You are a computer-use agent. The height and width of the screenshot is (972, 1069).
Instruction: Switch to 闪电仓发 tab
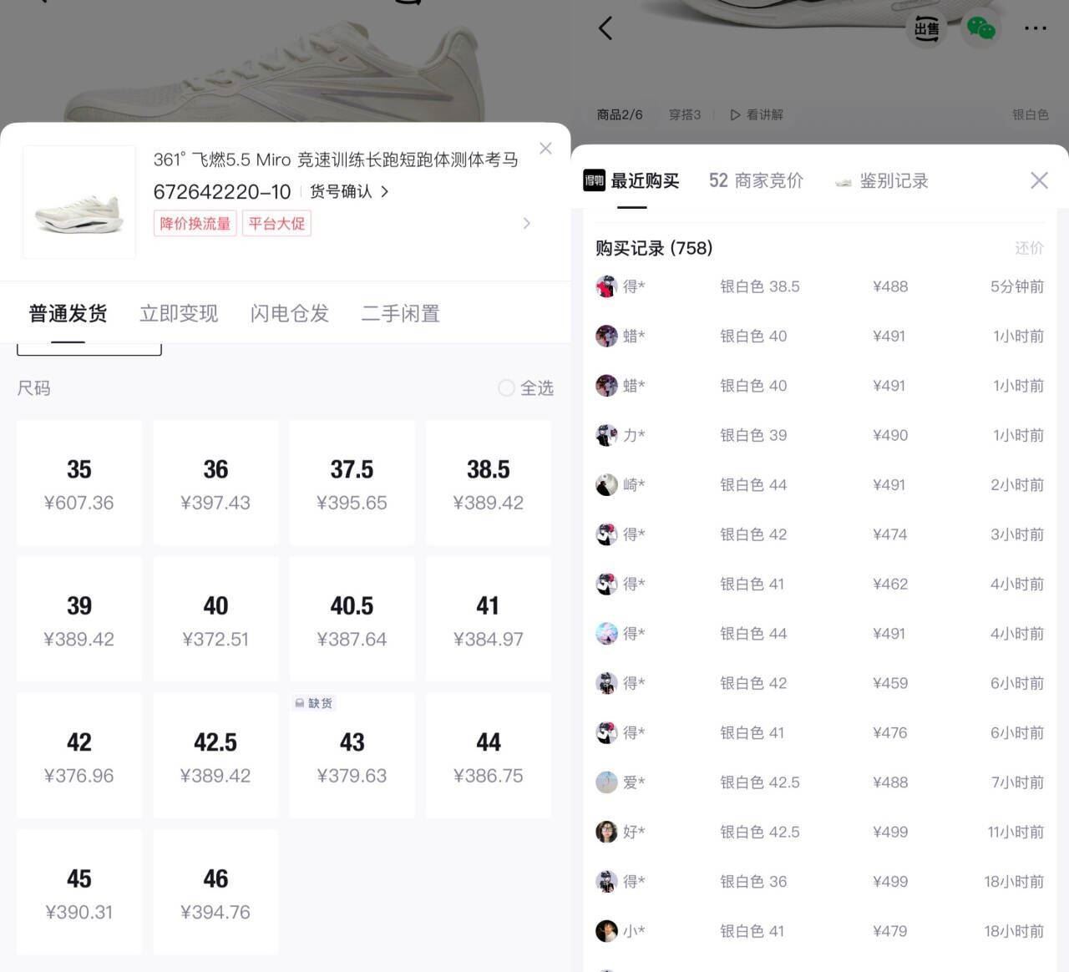click(x=290, y=313)
